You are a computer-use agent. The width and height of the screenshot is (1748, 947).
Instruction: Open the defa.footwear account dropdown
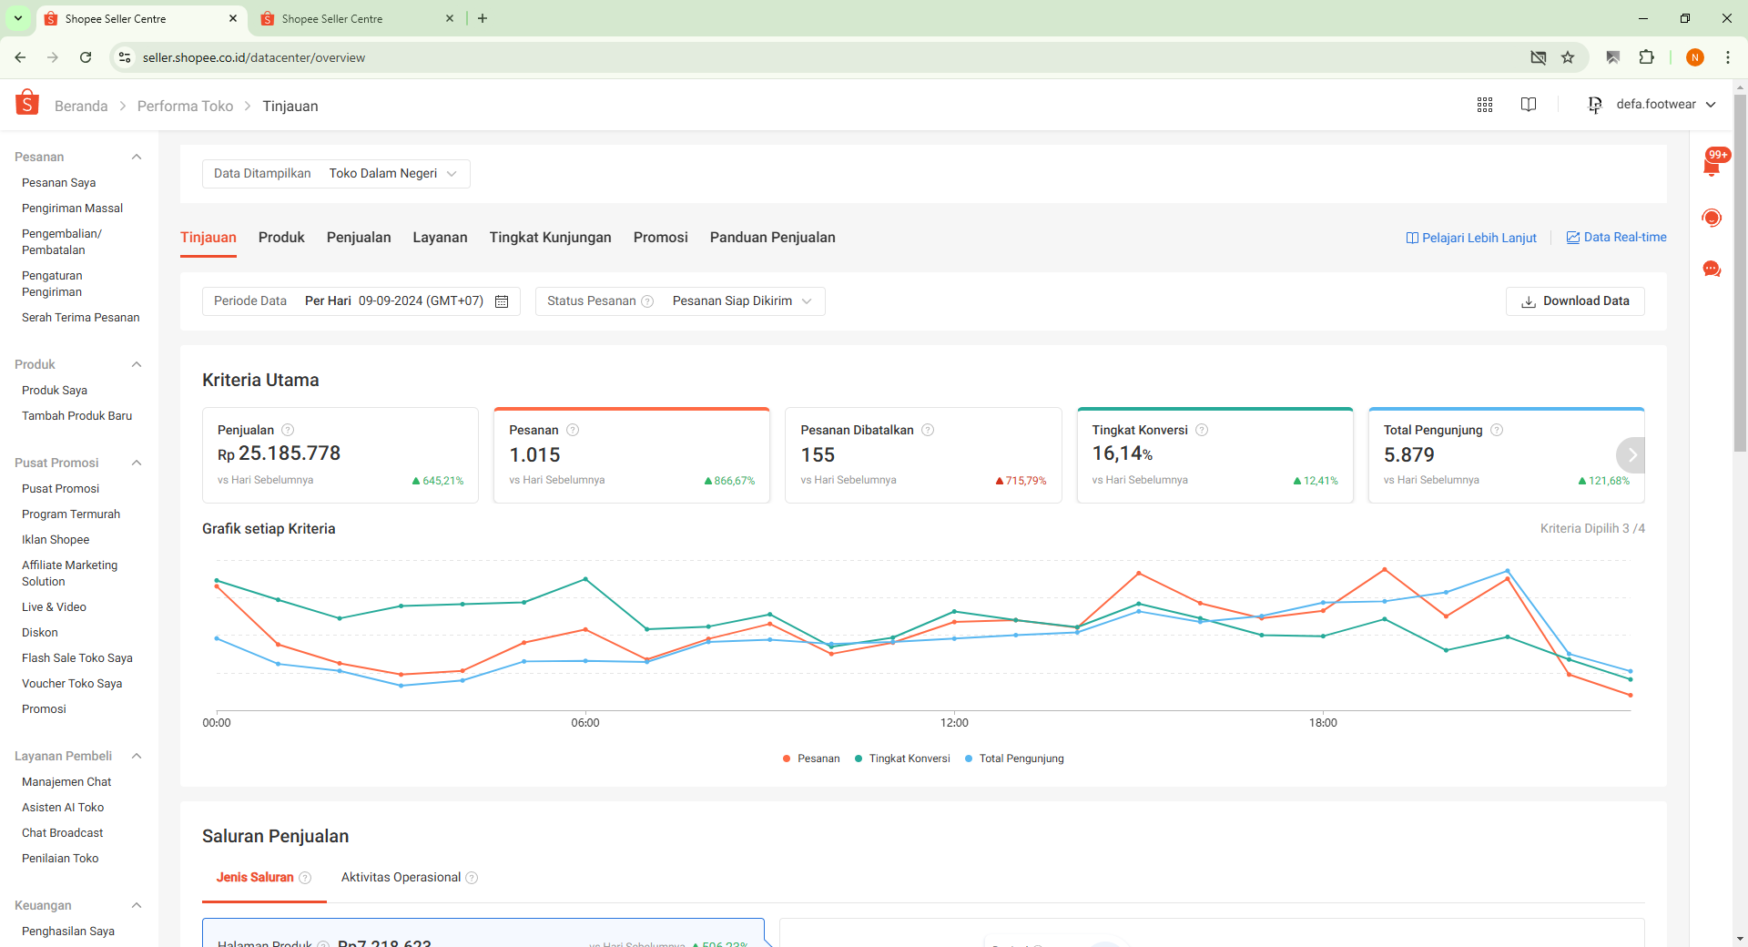point(1651,105)
